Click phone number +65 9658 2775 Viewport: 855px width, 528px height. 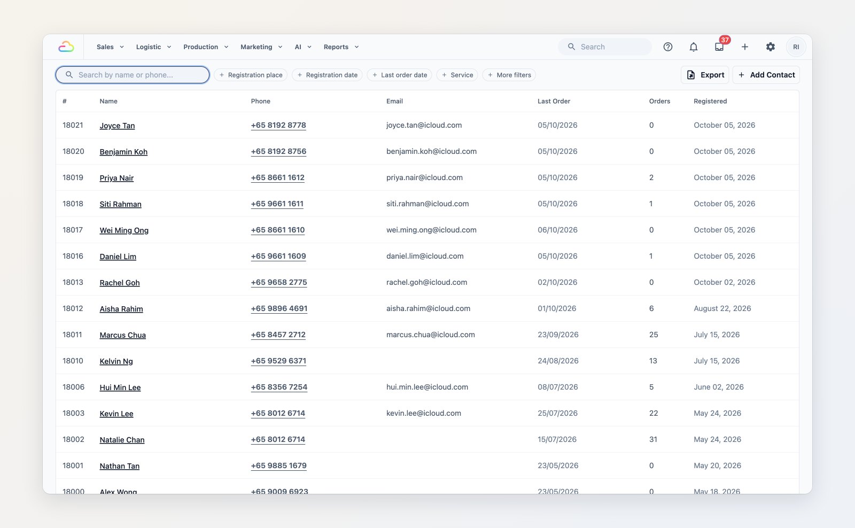pos(279,283)
